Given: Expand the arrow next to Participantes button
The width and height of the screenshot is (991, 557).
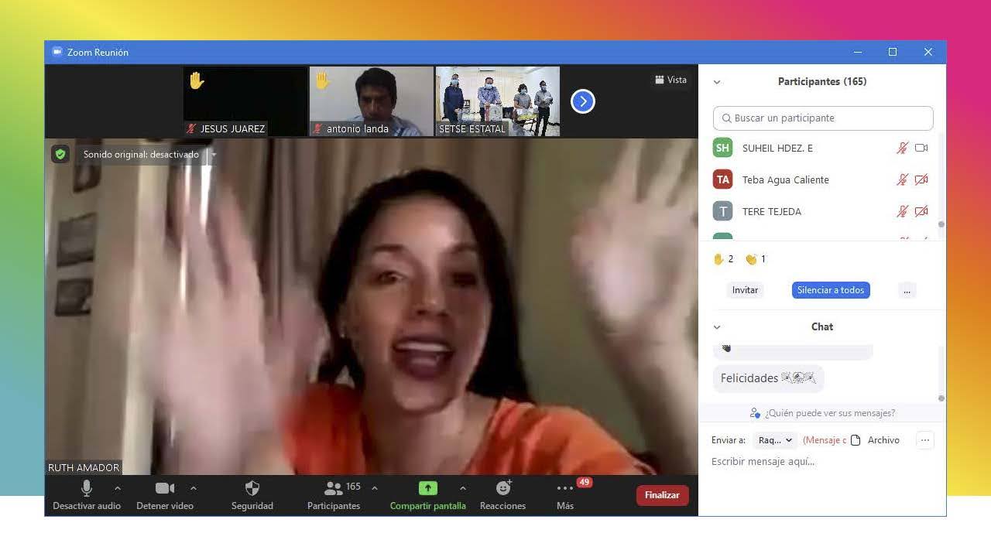Looking at the screenshot, I should tap(375, 488).
